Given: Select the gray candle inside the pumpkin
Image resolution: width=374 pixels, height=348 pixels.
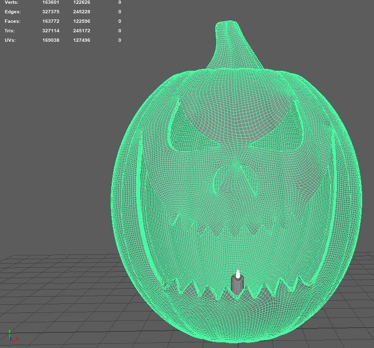Looking at the screenshot, I should [x=237, y=282].
